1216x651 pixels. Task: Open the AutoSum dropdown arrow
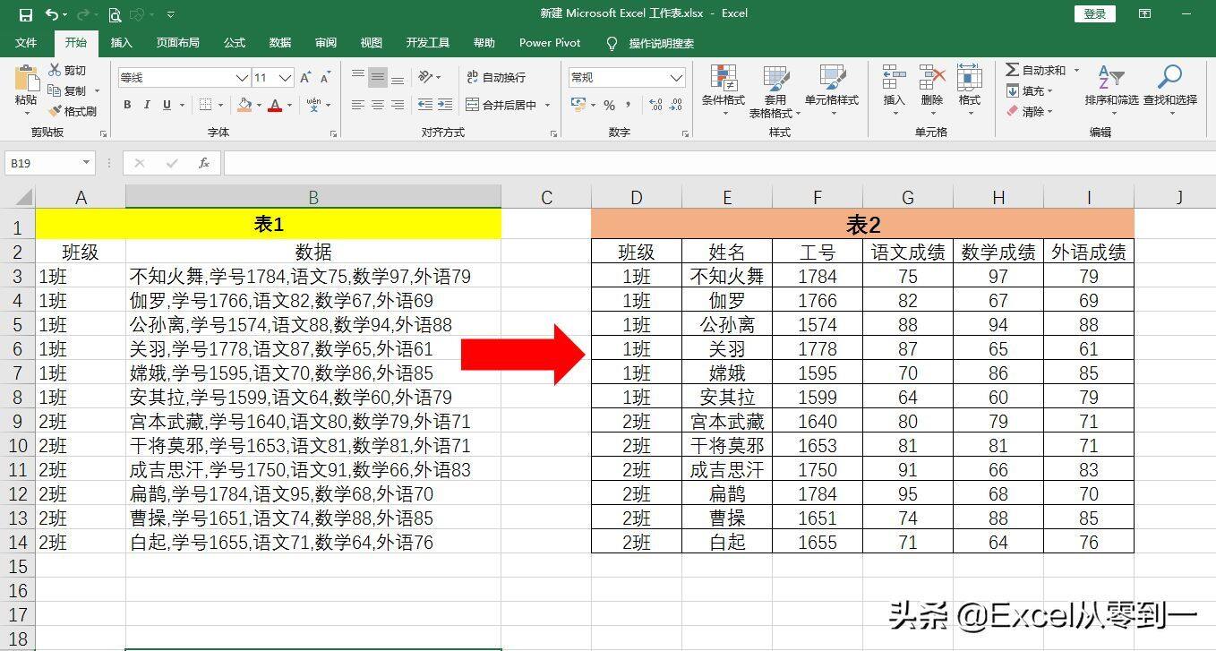click(x=1076, y=70)
